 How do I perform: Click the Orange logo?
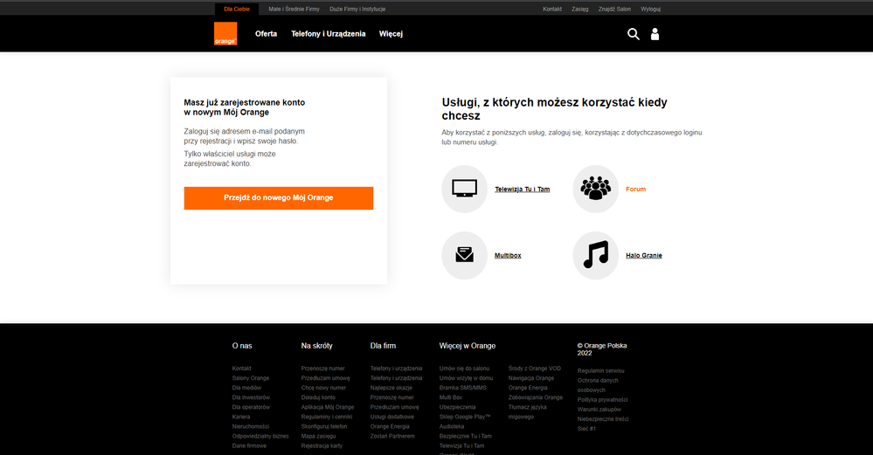[x=225, y=34]
